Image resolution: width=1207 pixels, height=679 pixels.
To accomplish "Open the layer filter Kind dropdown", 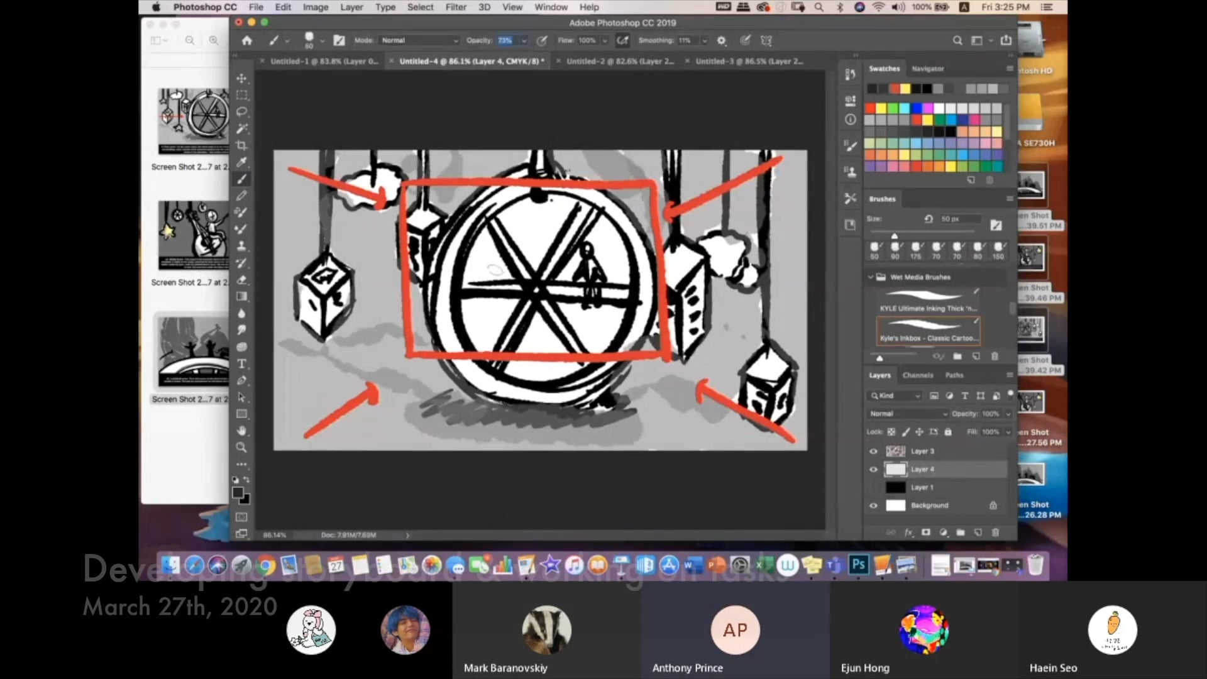I will coord(895,395).
